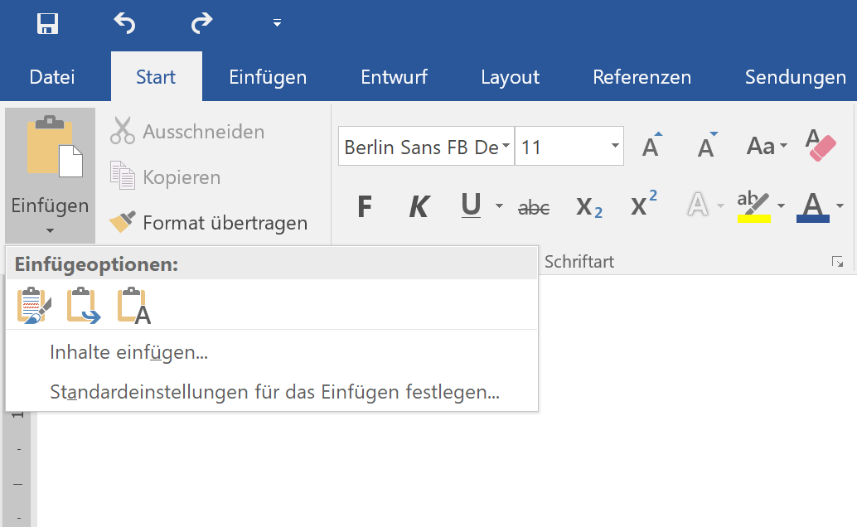The image size is (857, 527).
Task: Apply text effects with the outlined A icon
Action: click(x=698, y=205)
